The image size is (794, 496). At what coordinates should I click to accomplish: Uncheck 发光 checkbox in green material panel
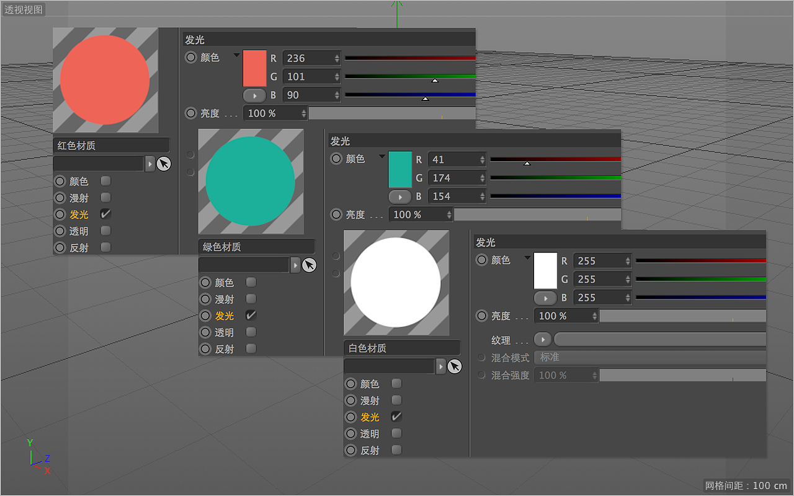[251, 315]
